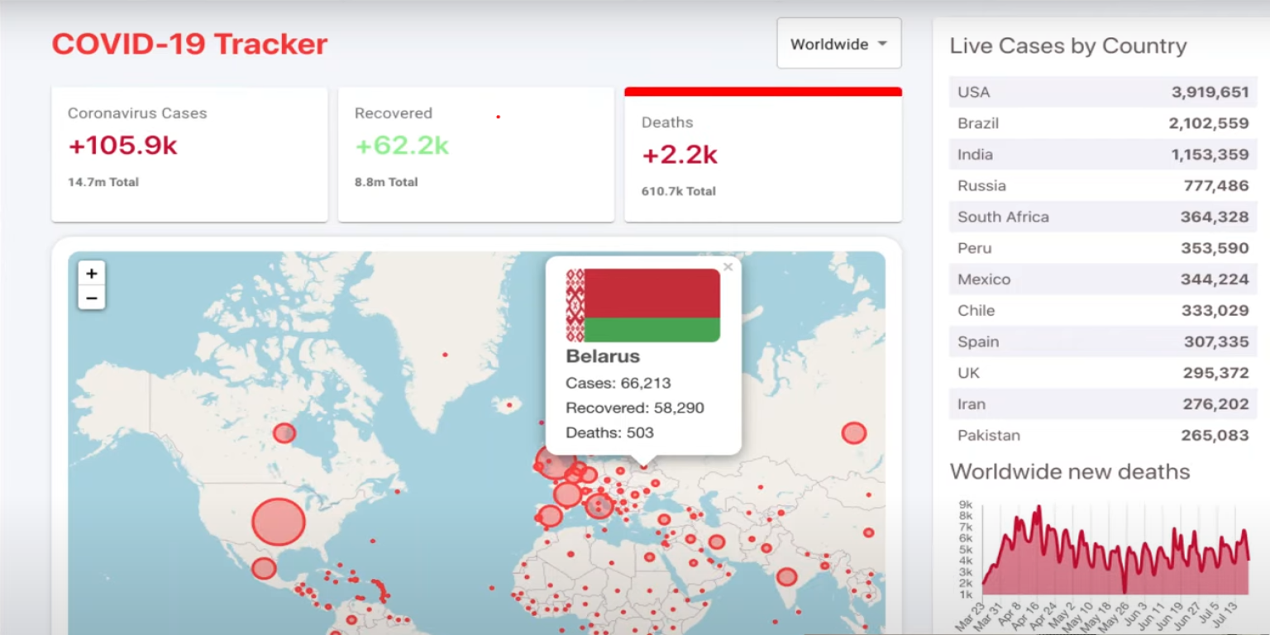Click the dropdown arrow next to Worldwide
This screenshot has width=1270, height=635.
coord(882,44)
